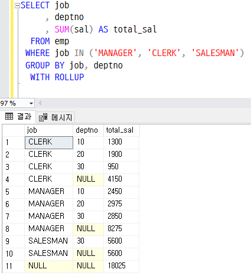Select row header number 1

[x=14, y=142]
